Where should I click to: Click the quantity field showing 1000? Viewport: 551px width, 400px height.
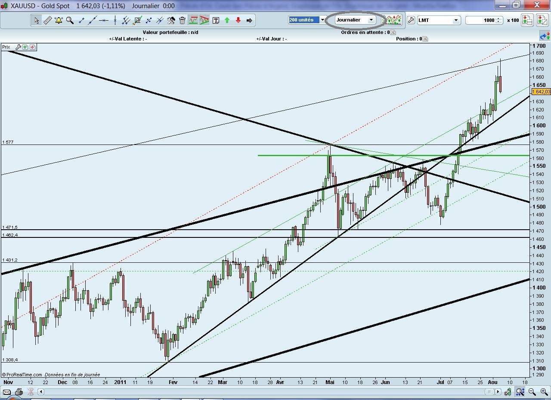481,20
